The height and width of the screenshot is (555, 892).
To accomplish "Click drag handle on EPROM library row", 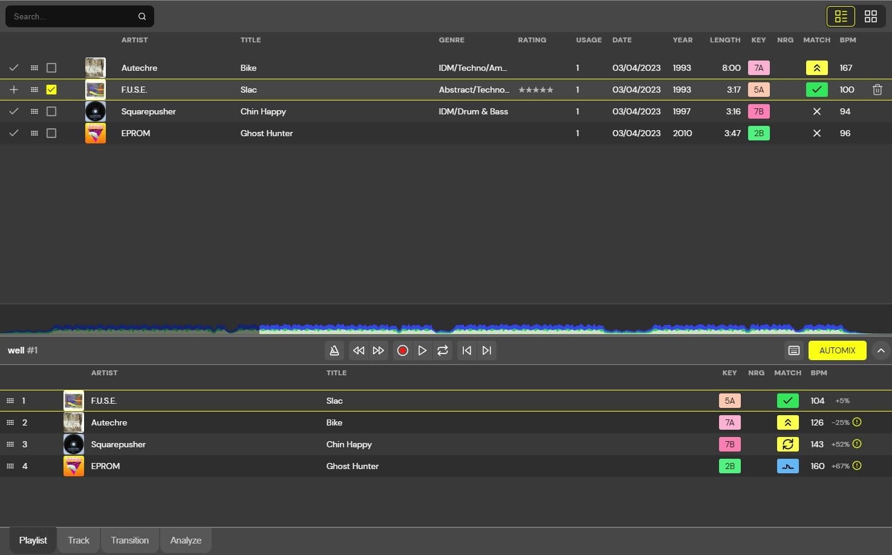I will 34,133.
